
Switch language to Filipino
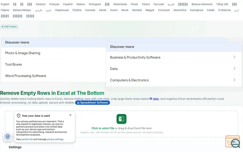tap(5, 10)
